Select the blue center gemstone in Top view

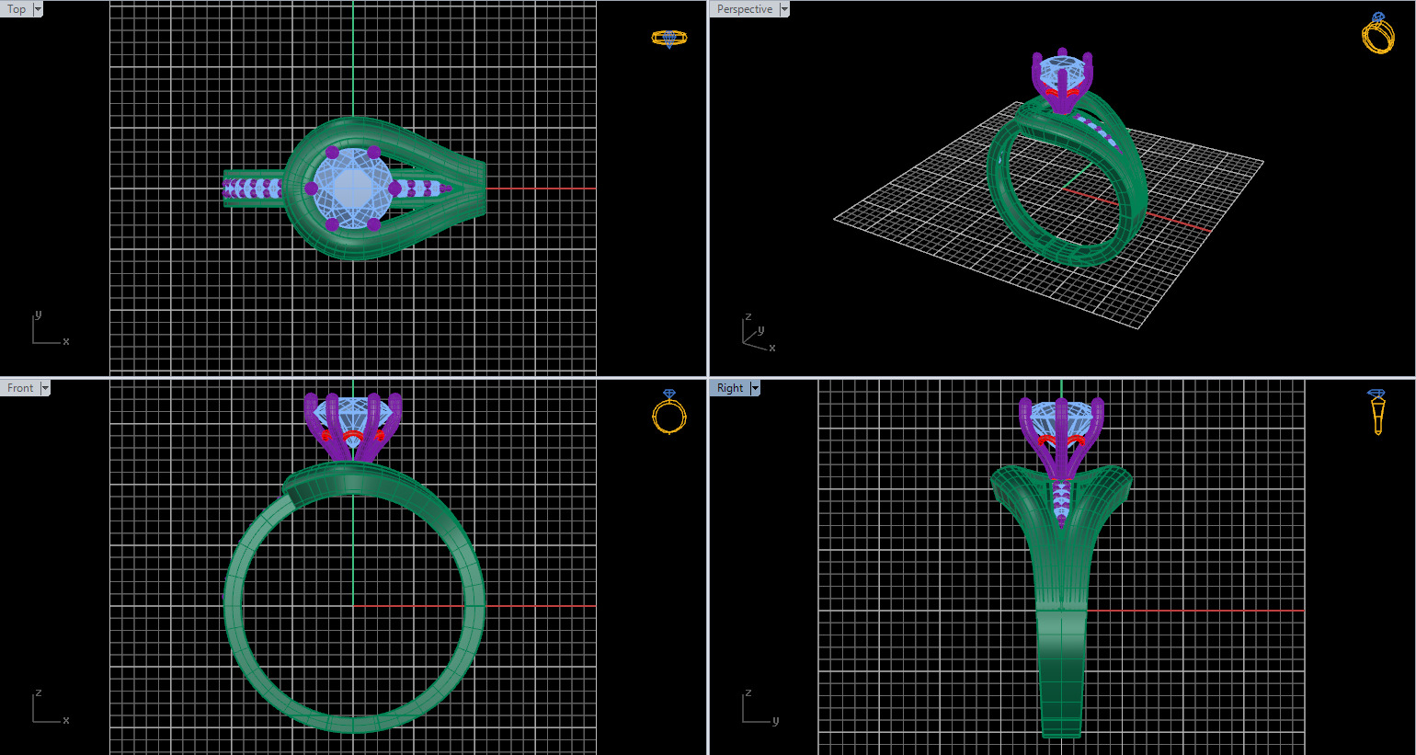pos(353,188)
